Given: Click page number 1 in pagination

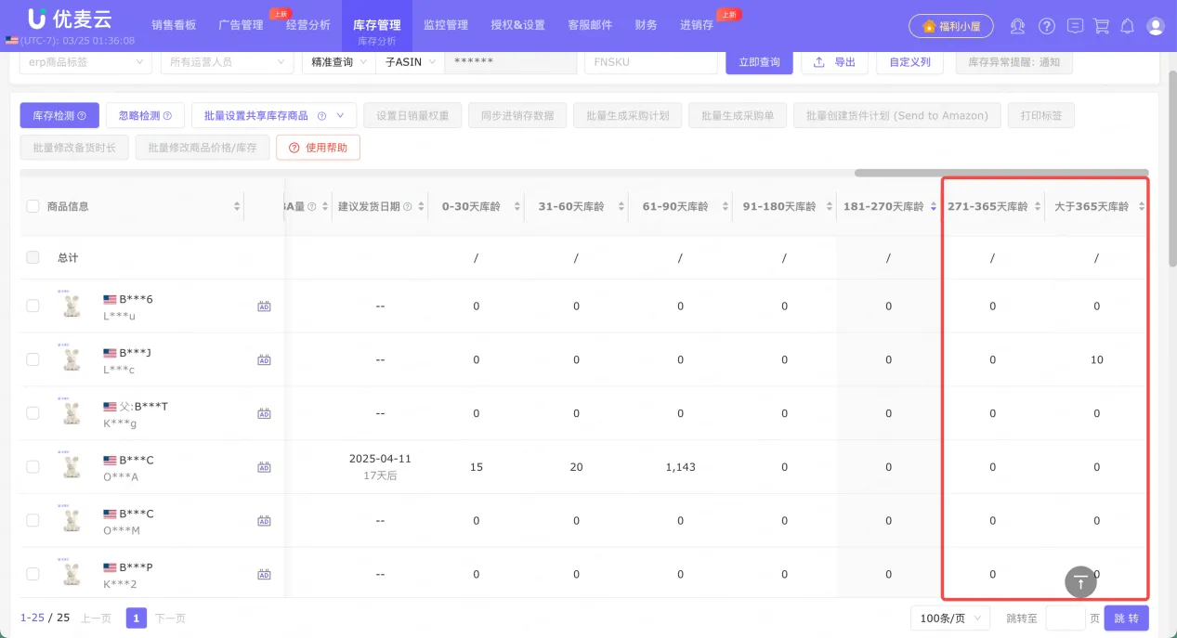Looking at the screenshot, I should [x=137, y=618].
